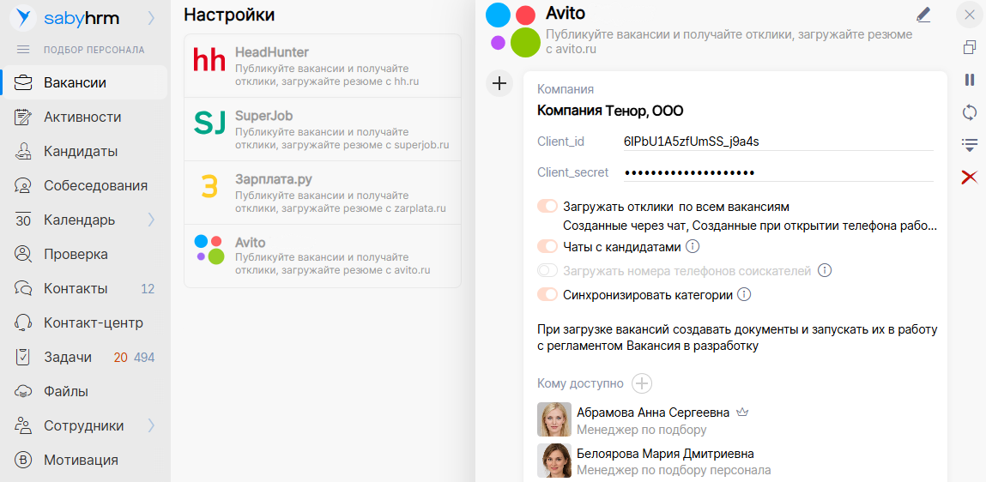Toggle Загружать номера телефонов соискателей
The height and width of the screenshot is (482, 986).
pos(547,271)
